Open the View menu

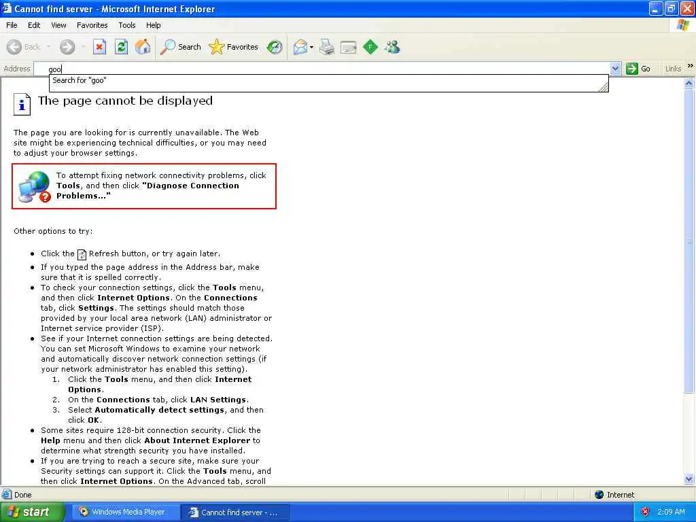coord(58,25)
